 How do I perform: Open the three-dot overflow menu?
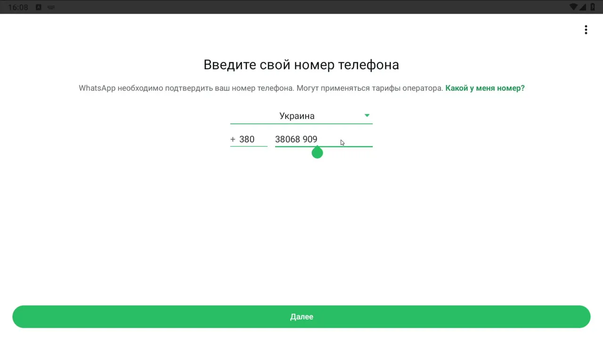[586, 30]
